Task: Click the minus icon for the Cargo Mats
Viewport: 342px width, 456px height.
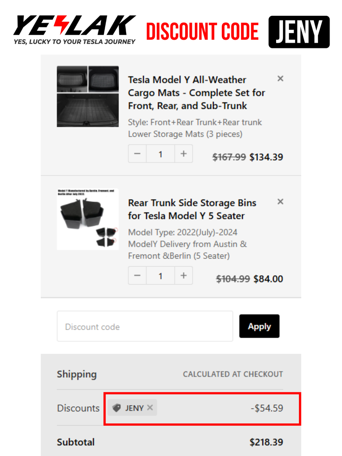Action: [137, 154]
